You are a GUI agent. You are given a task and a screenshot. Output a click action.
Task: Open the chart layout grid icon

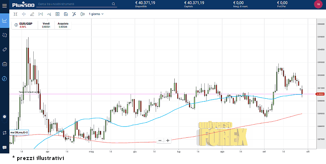click(x=57, y=14)
